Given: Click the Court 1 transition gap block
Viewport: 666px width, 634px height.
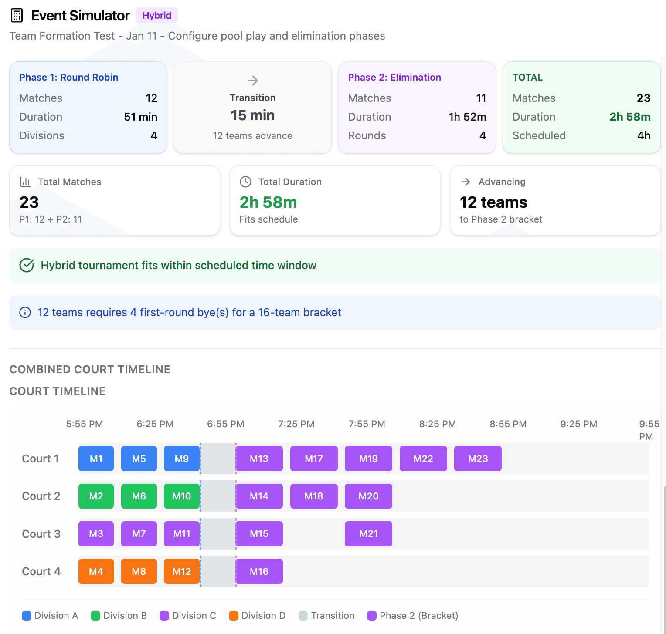Looking at the screenshot, I should [218, 459].
